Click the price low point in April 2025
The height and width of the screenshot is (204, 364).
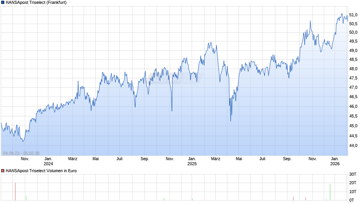[230, 121]
